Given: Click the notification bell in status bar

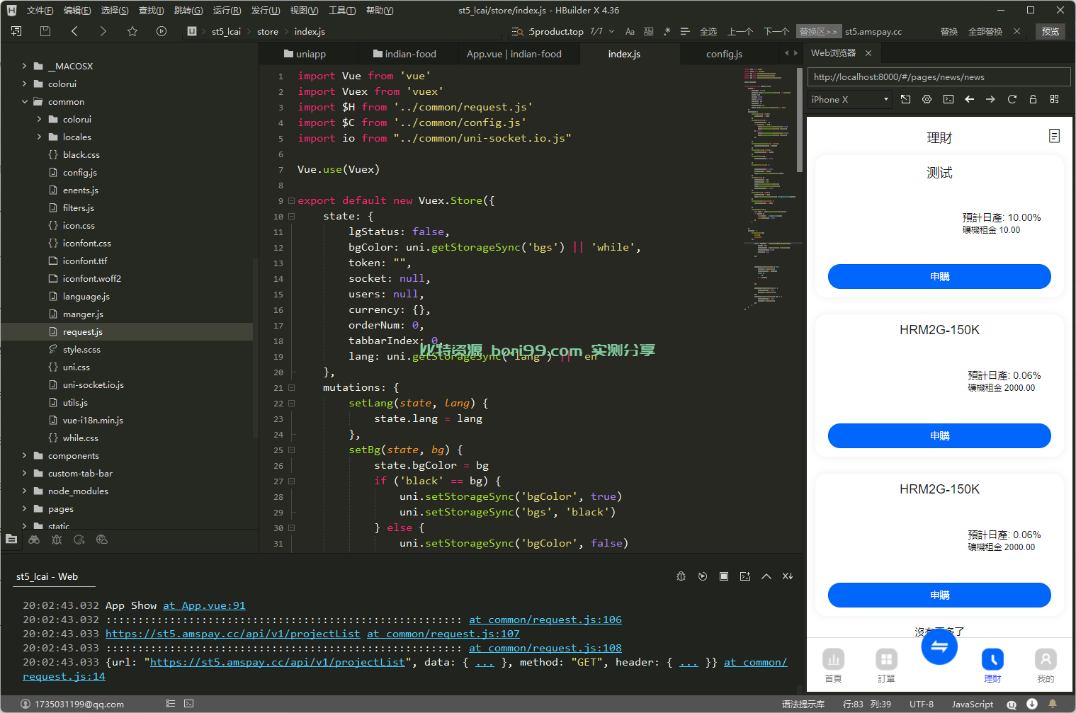Looking at the screenshot, I should [1052, 704].
